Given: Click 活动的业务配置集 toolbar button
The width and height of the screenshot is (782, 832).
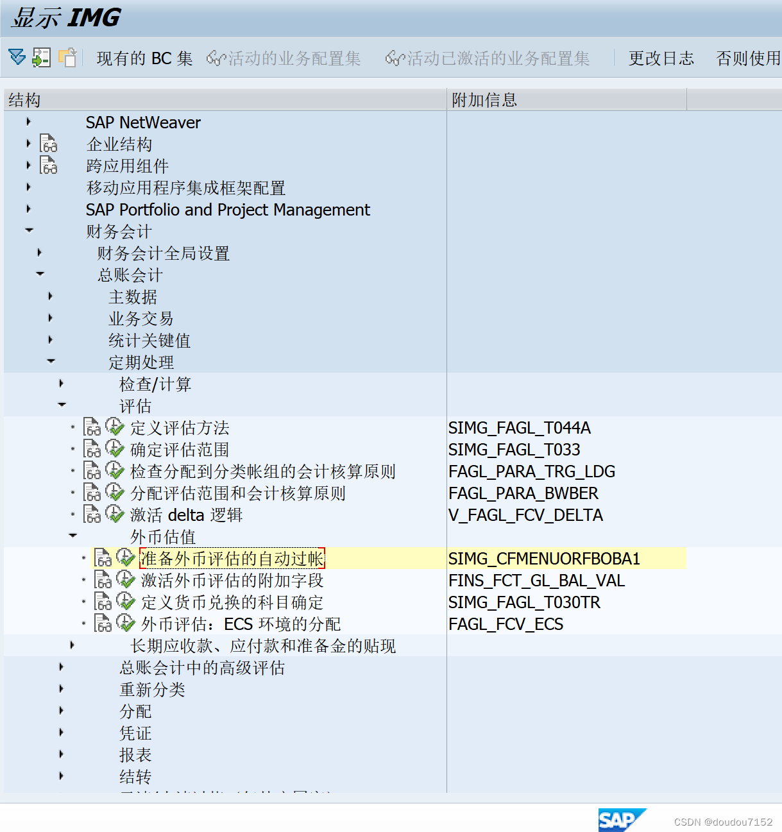Looking at the screenshot, I should coord(284,58).
